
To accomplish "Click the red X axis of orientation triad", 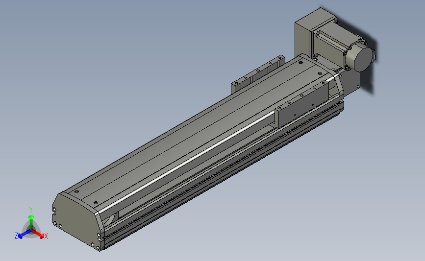I will click(x=39, y=234).
